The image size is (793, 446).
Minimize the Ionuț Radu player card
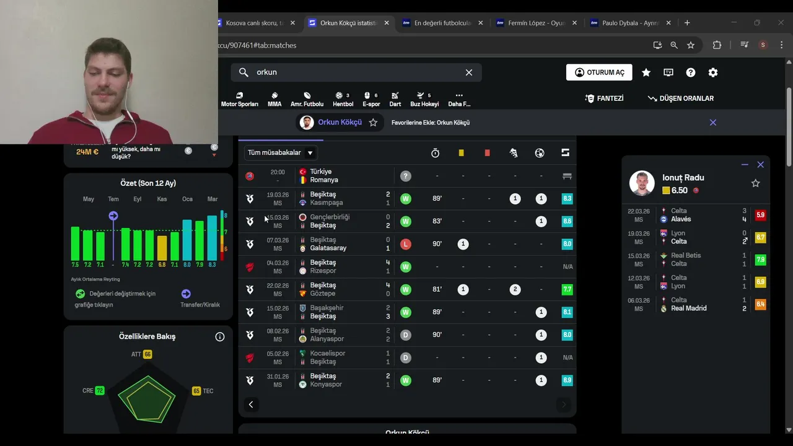pyautogui.click(x=745, y=165)
